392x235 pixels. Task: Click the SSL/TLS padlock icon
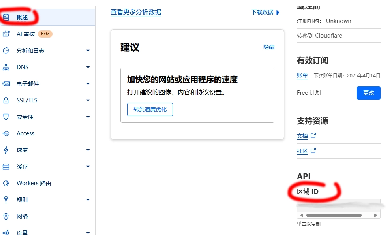pos(6,100)
